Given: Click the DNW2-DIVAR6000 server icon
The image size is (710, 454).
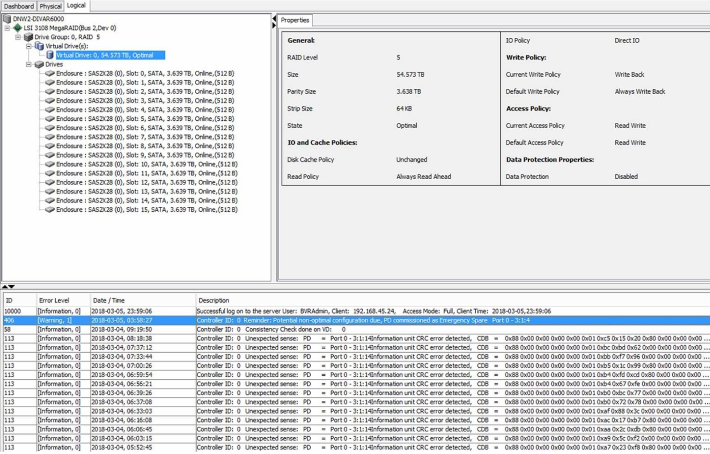Looking at the screenshot, I should coord(7,19).
